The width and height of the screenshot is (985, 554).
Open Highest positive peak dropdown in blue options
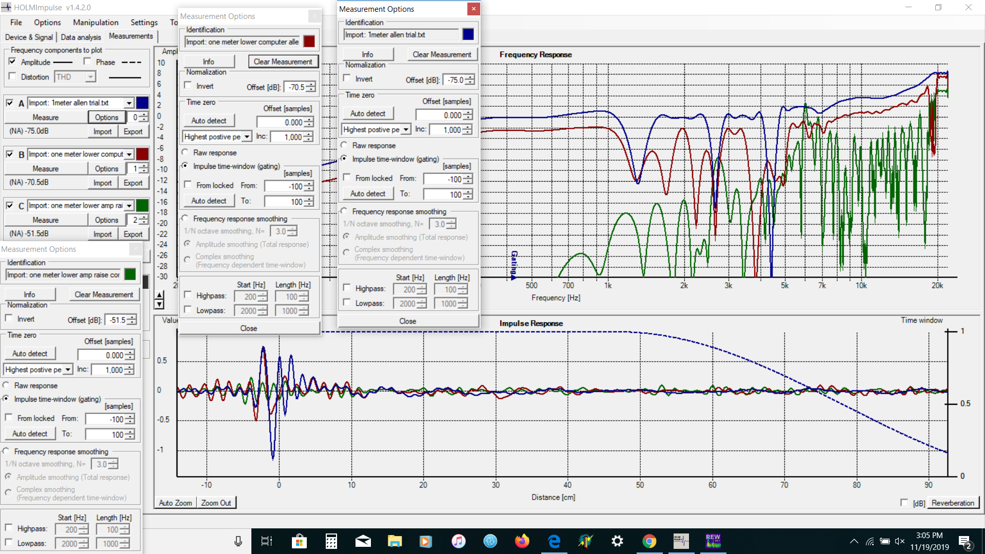[406, 130]
